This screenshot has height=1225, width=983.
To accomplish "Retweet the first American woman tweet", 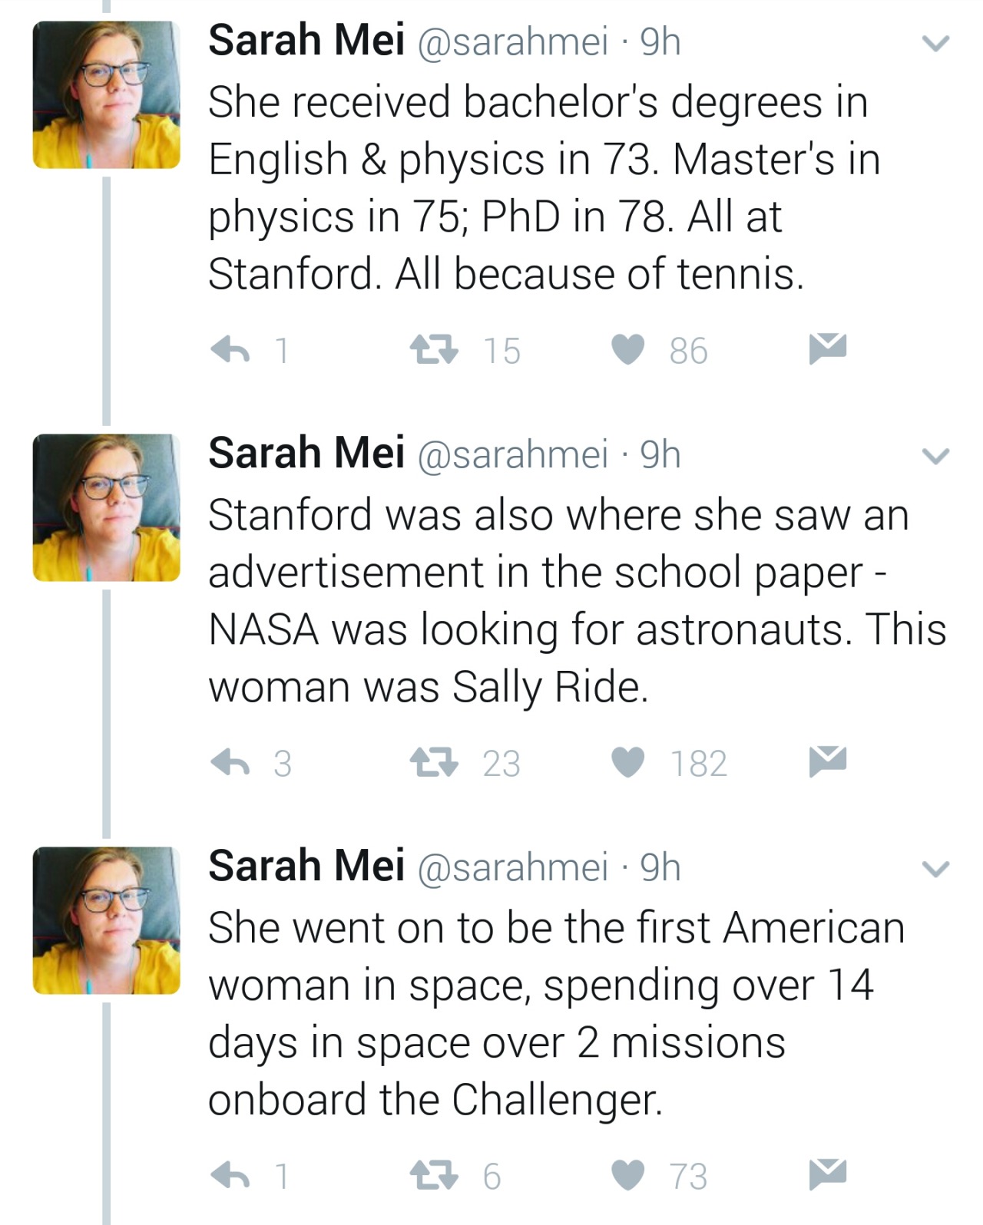I will coord(434,1175).
